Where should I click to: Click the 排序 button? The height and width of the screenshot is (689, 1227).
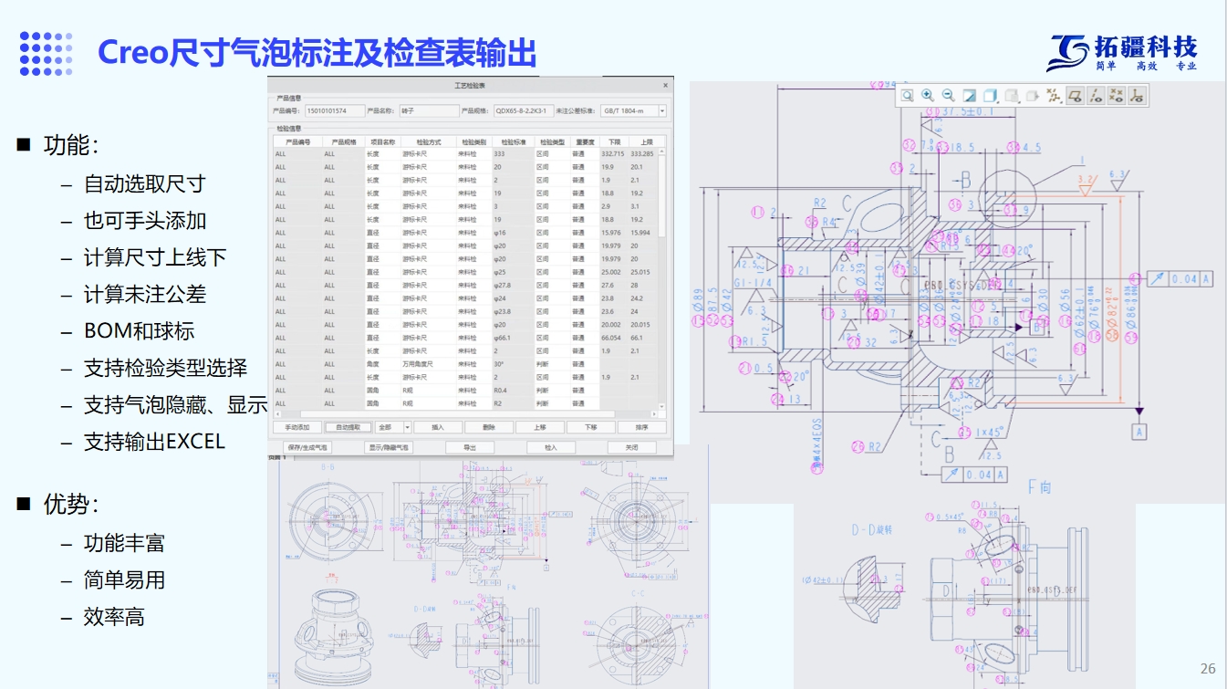pos(642,427)
